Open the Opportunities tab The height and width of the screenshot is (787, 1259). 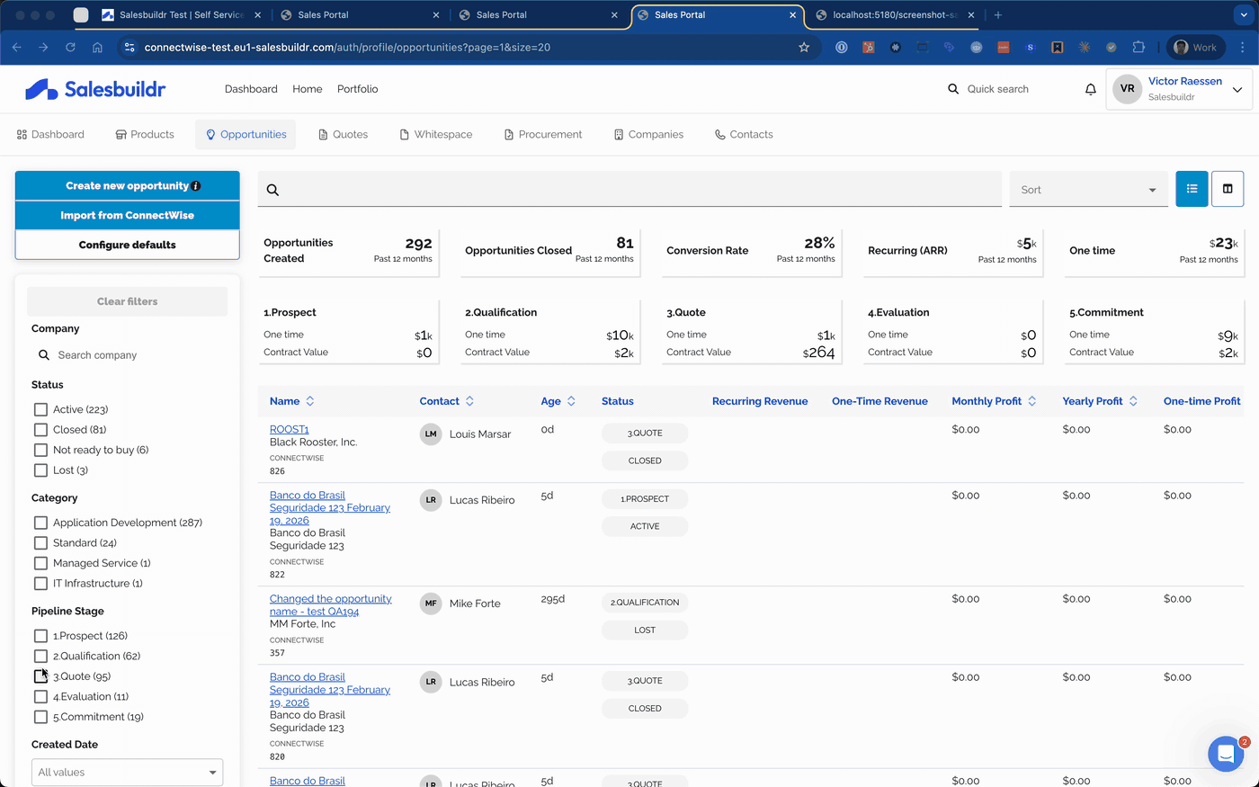246,135
